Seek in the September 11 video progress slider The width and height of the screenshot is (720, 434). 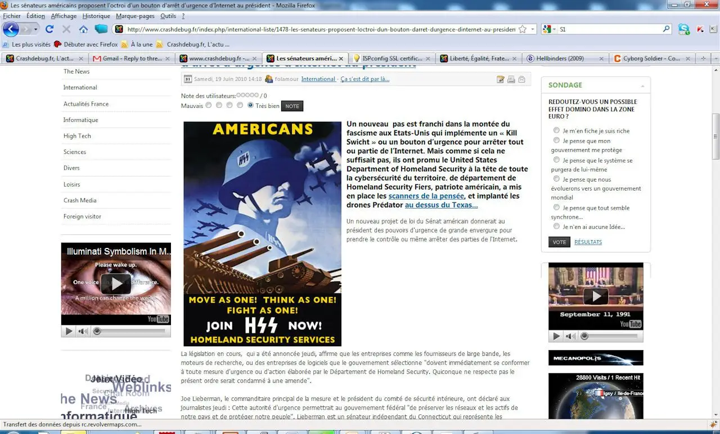pos(610,336)
